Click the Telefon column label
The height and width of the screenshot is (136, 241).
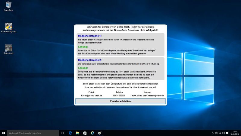[x=119, y=92]
